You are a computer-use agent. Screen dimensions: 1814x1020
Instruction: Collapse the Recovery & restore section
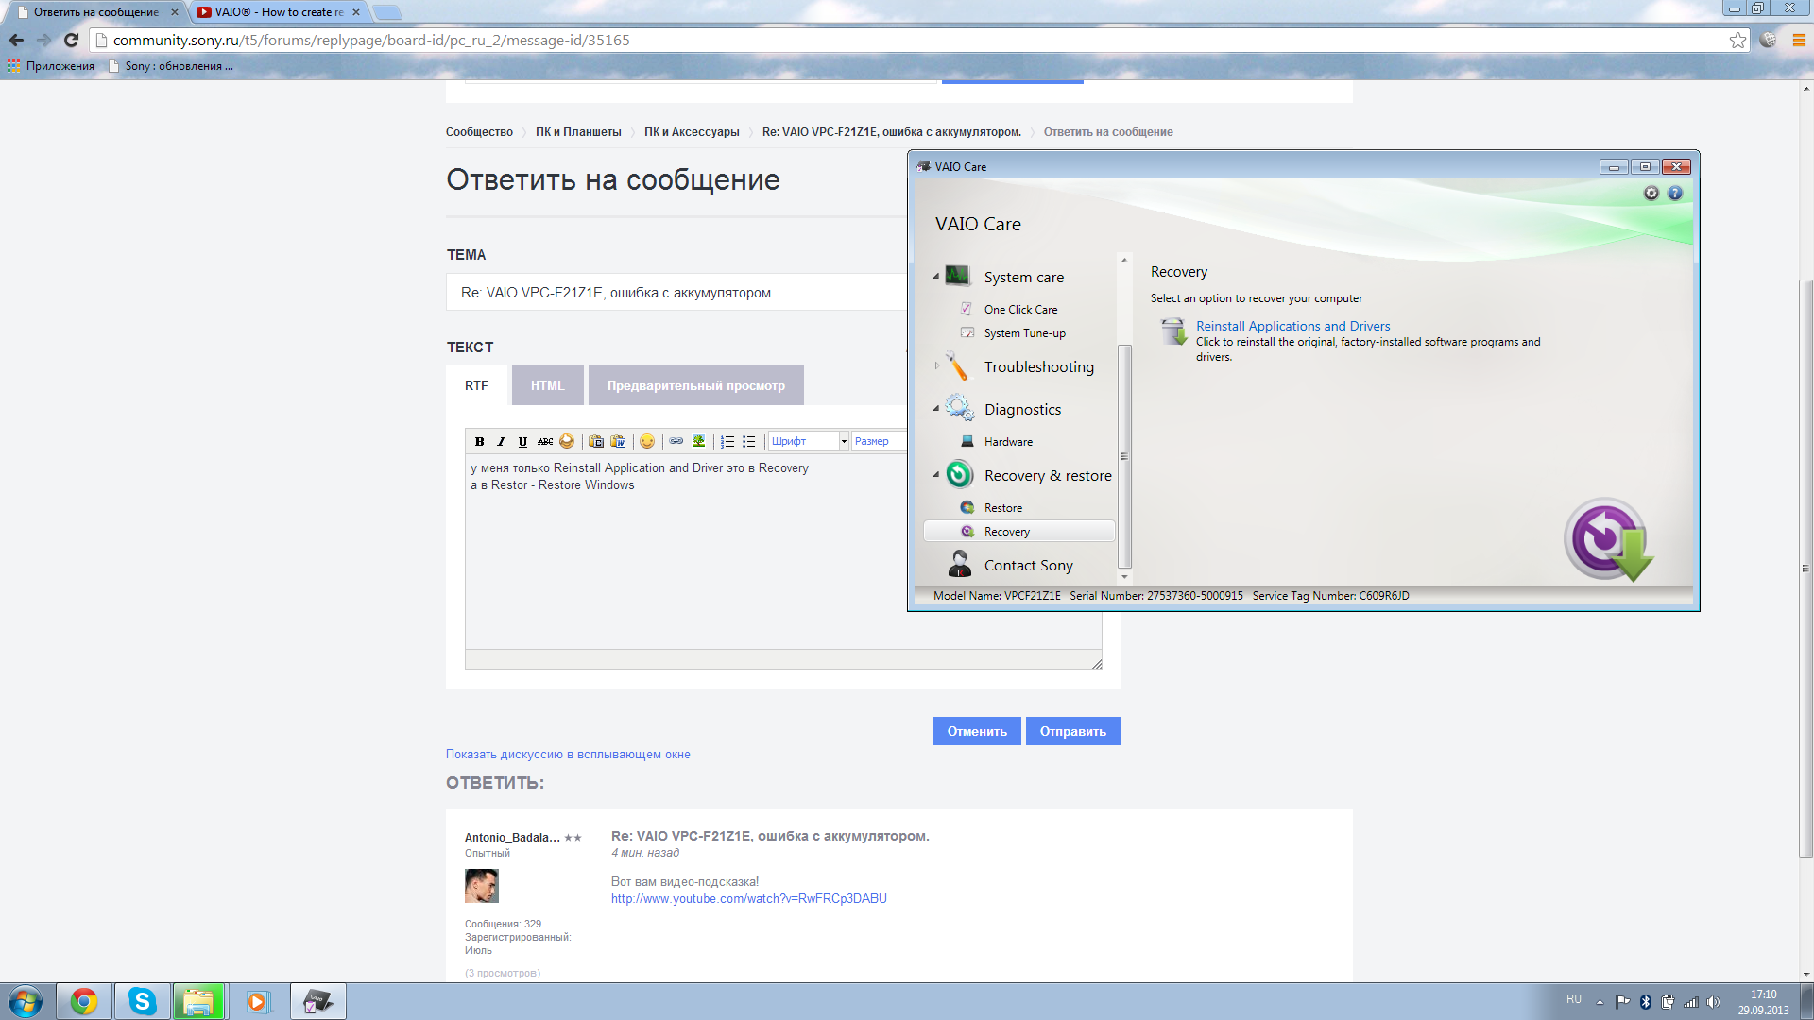click(936, 475)
